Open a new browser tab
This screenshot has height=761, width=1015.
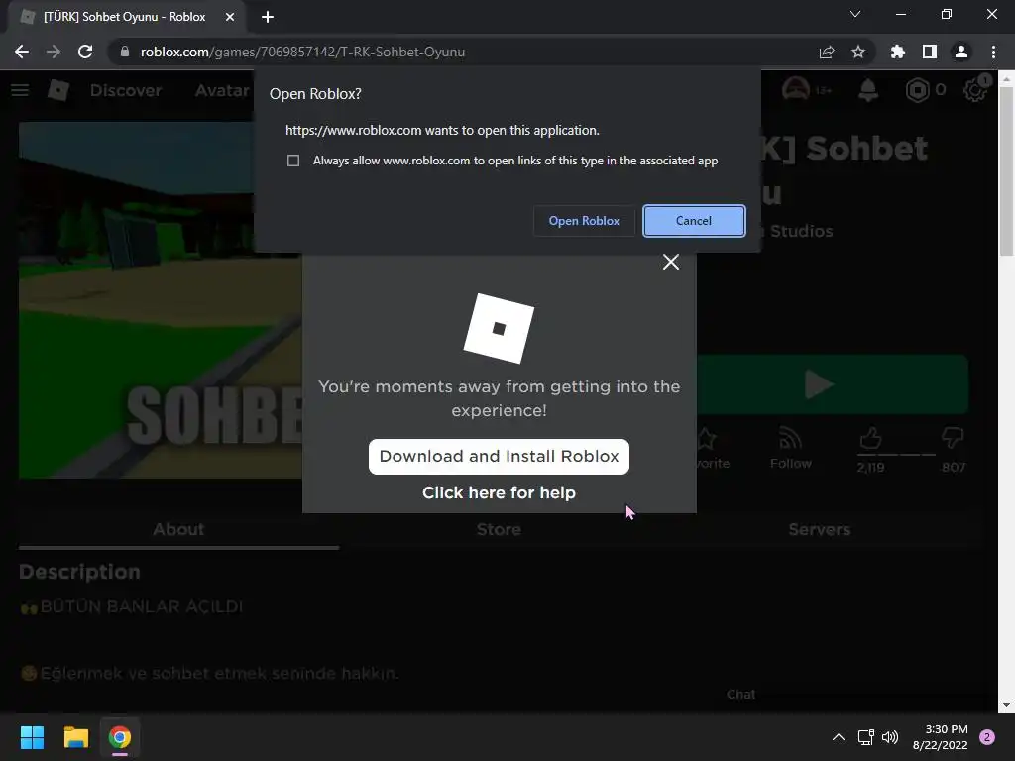coord(268,17)
